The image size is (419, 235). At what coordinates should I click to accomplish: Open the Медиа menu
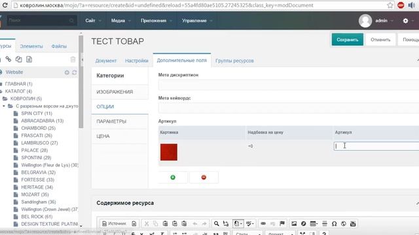coord(120,20)
